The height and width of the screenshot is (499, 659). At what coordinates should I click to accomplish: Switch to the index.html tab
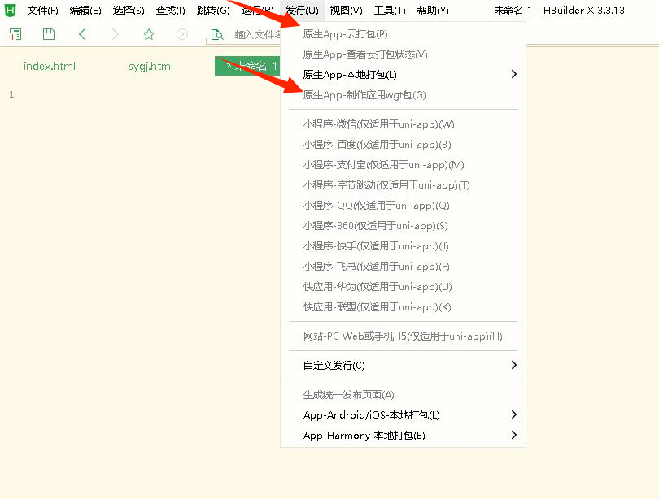tap(50, 66)
